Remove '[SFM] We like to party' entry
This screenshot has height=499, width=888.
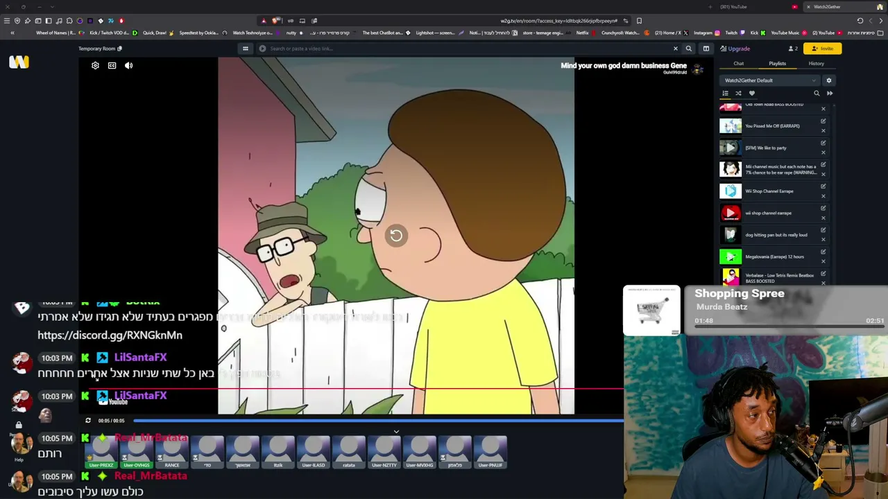[x=823, y=152]
